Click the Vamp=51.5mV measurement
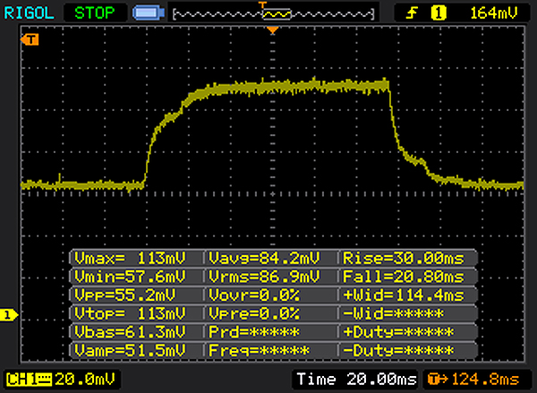The image size is (537, 393). coord(130,351)
